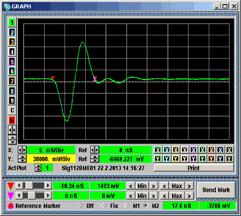Toggle last Y axis button in row
The width and height of the screenshot is (241, 216).
(229, 158)
